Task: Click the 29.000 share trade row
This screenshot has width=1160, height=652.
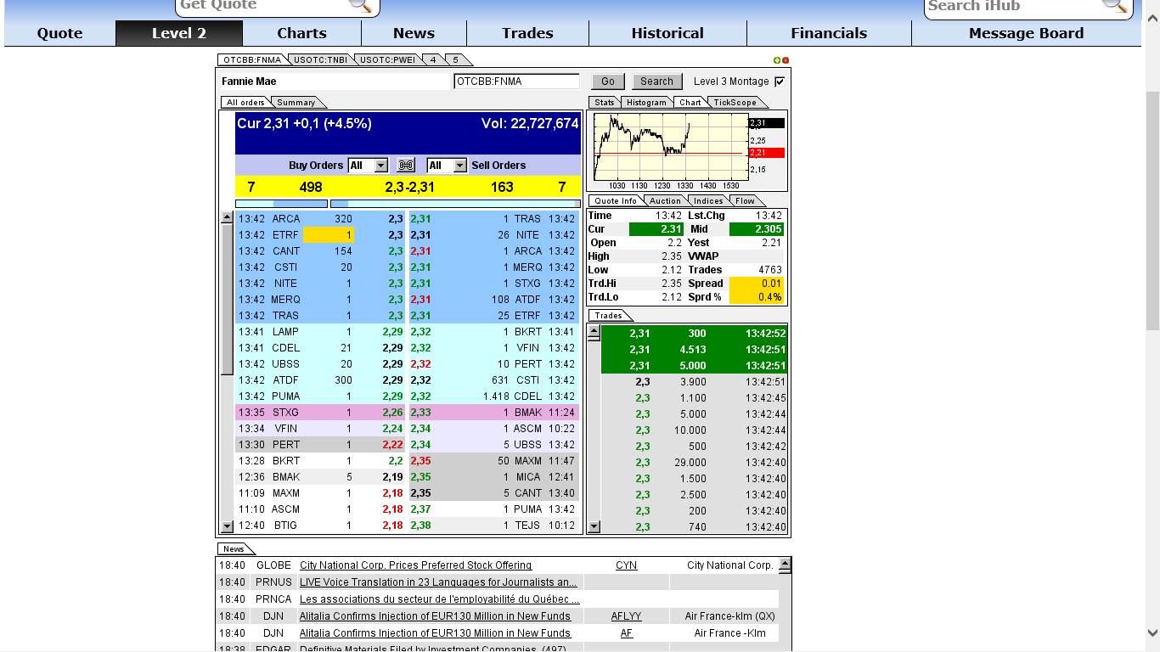Action: click(694, 463)
